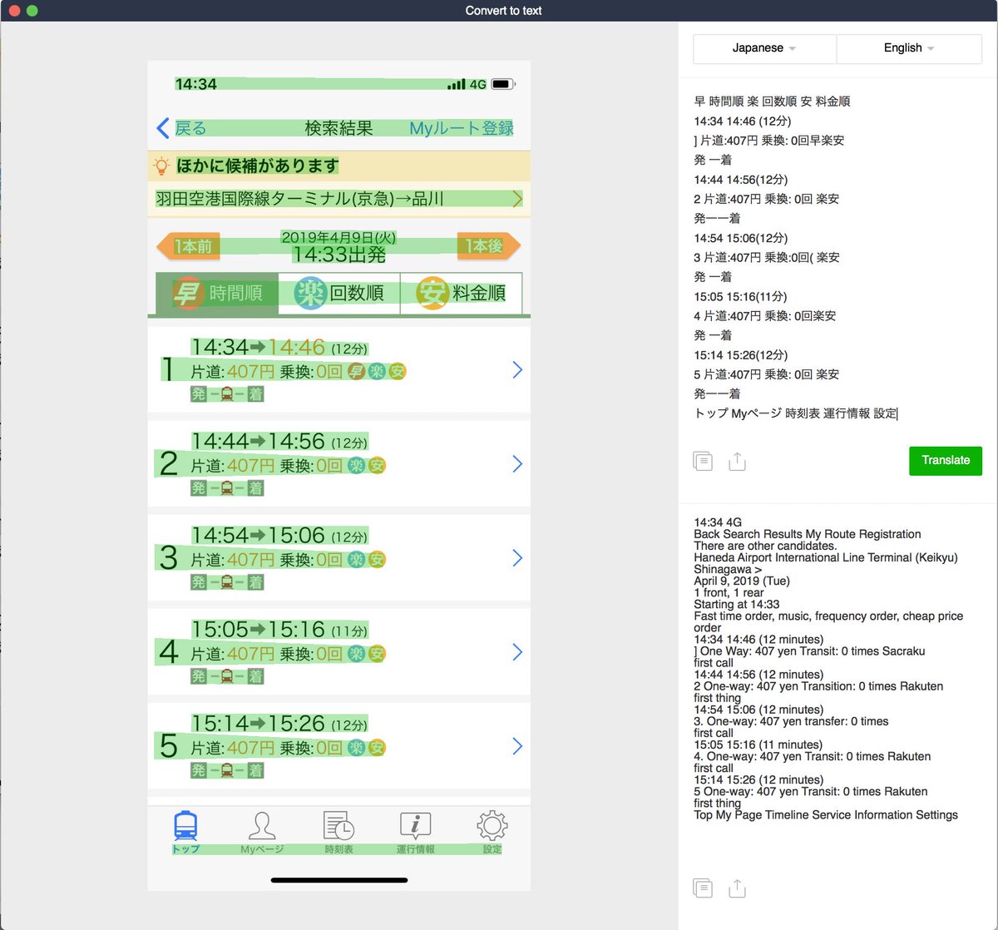Image resolution: width=998 pixels, height=930 pixels.
Task: Open the 設定 settings gear icon
Action: tap(491, 824)
